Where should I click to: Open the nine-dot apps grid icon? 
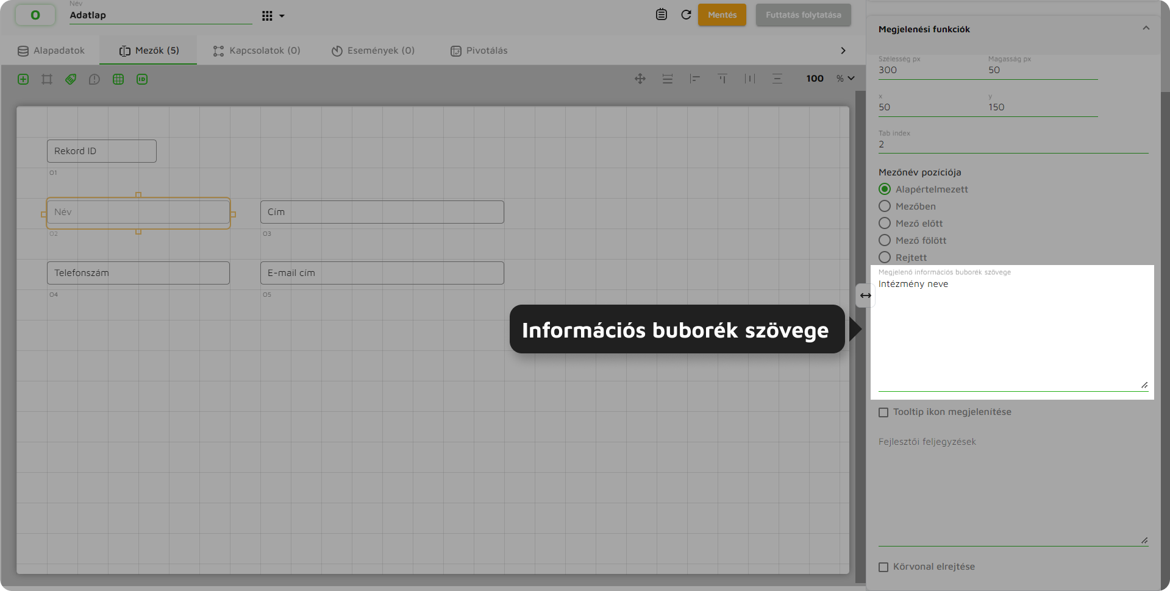pyautogui.click(x=267, y=16)
